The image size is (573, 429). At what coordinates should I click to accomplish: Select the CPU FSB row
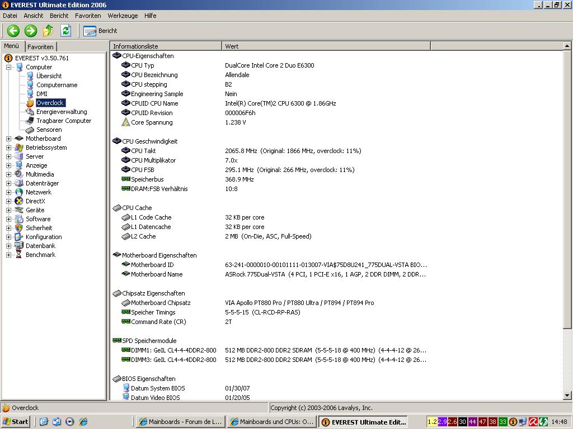pos(270,170)
